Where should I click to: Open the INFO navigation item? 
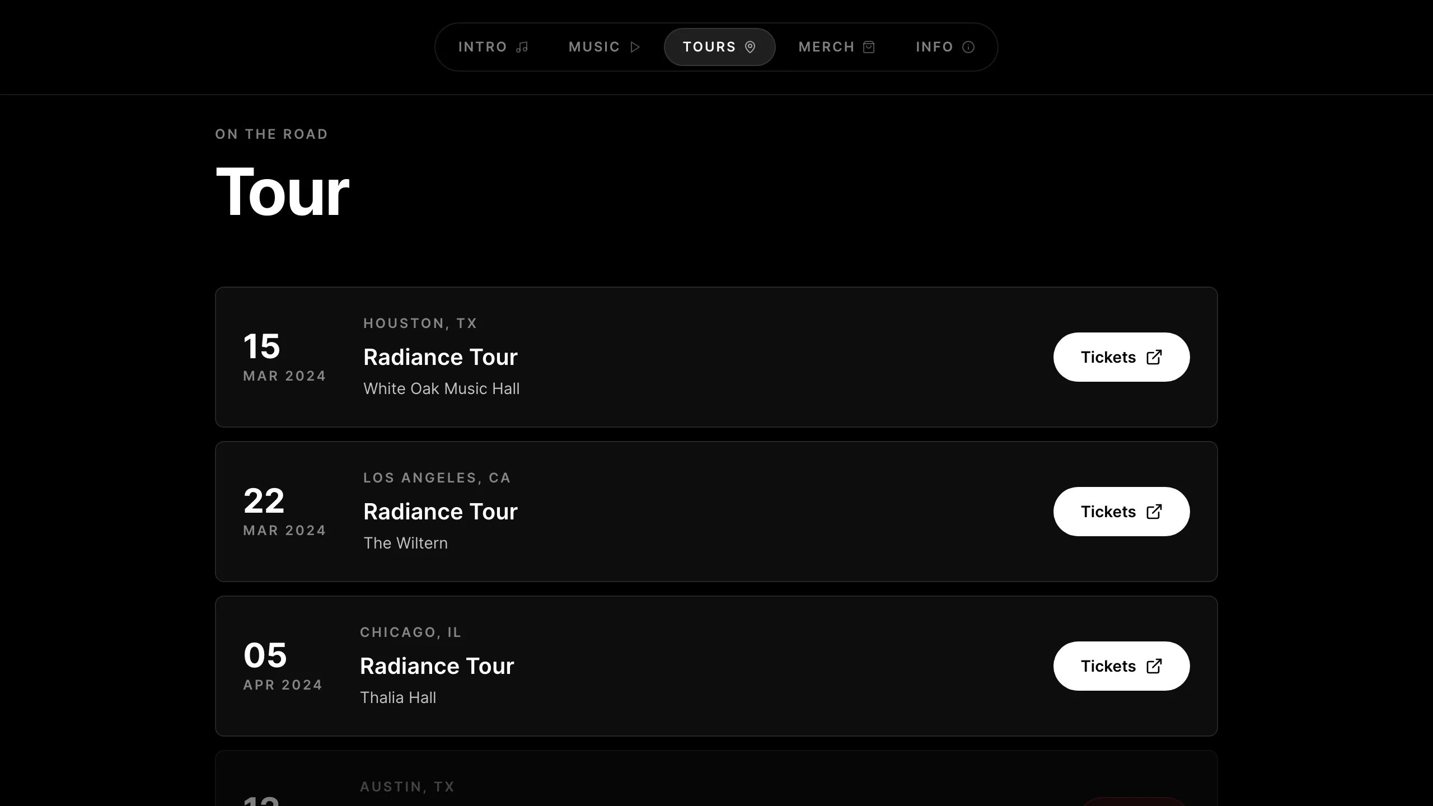934,47
